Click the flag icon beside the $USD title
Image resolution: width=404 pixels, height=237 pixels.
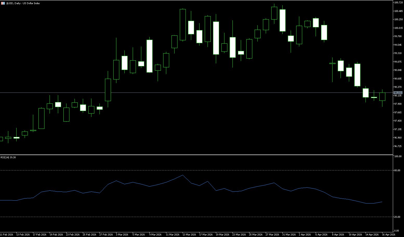coord(3,3)
